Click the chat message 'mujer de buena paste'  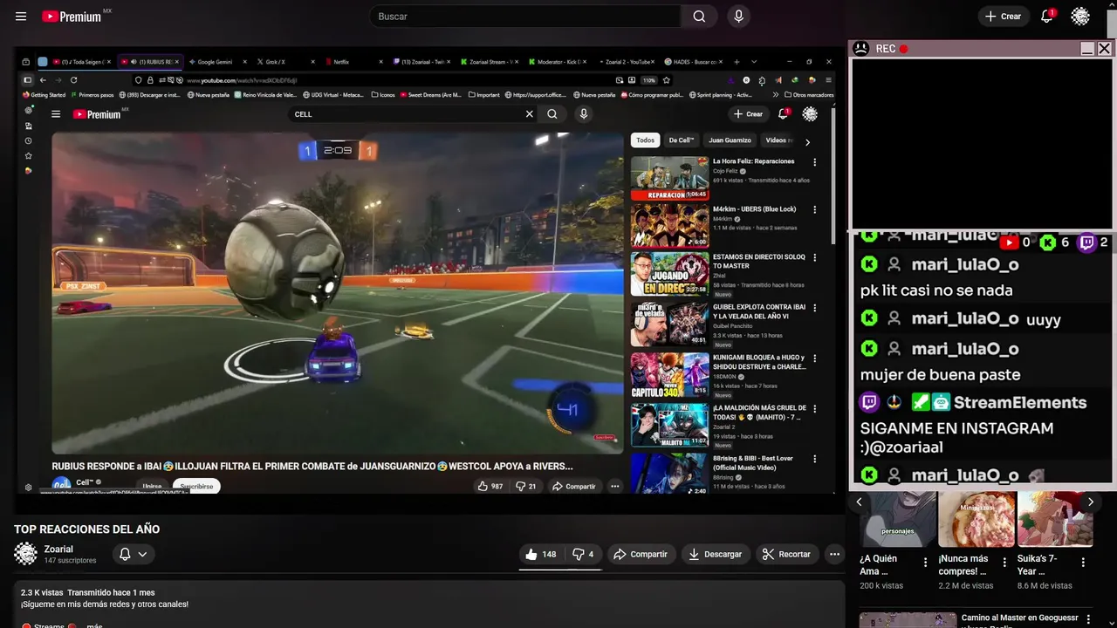point(940,375)
